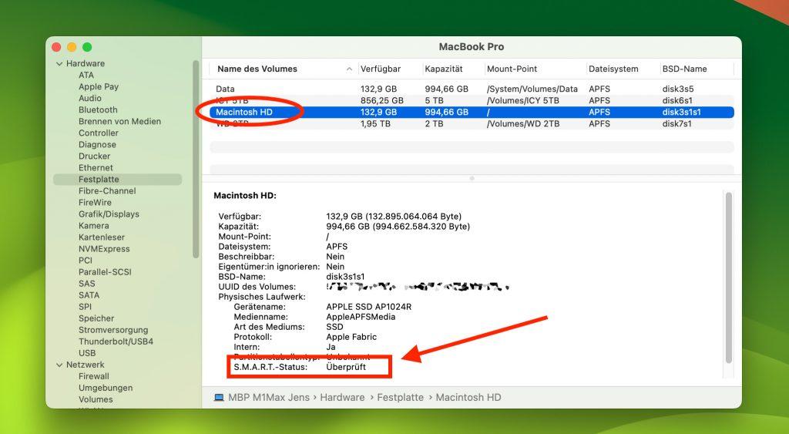Open PCI sidebar entry

[x=86, y=261]
